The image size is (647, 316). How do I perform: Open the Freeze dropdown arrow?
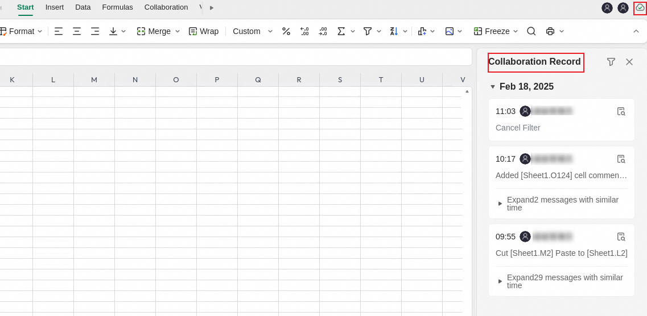pyautogui.click(x=516, y=31)
